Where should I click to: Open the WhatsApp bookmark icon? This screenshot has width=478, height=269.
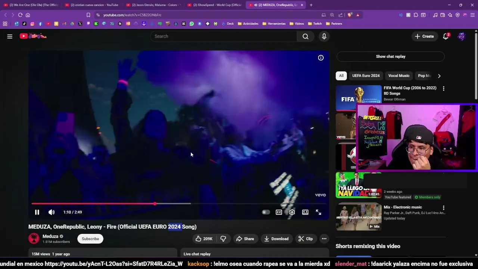pos(192,24)
